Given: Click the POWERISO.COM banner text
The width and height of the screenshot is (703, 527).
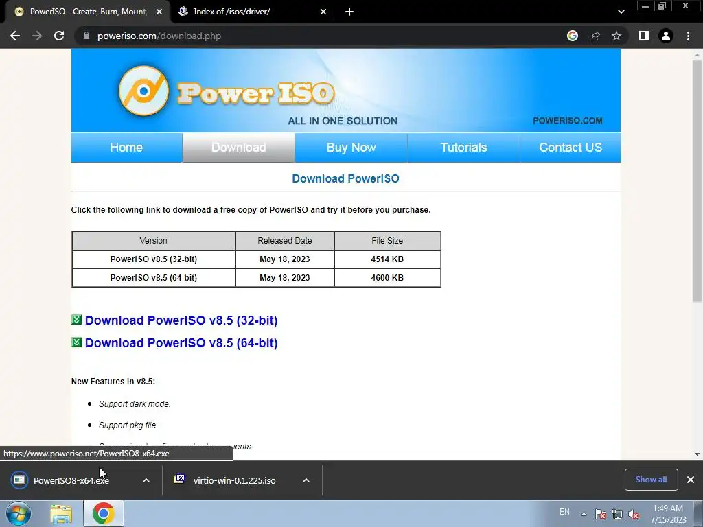Looking at the screenshot, I should tap(568, 121).
